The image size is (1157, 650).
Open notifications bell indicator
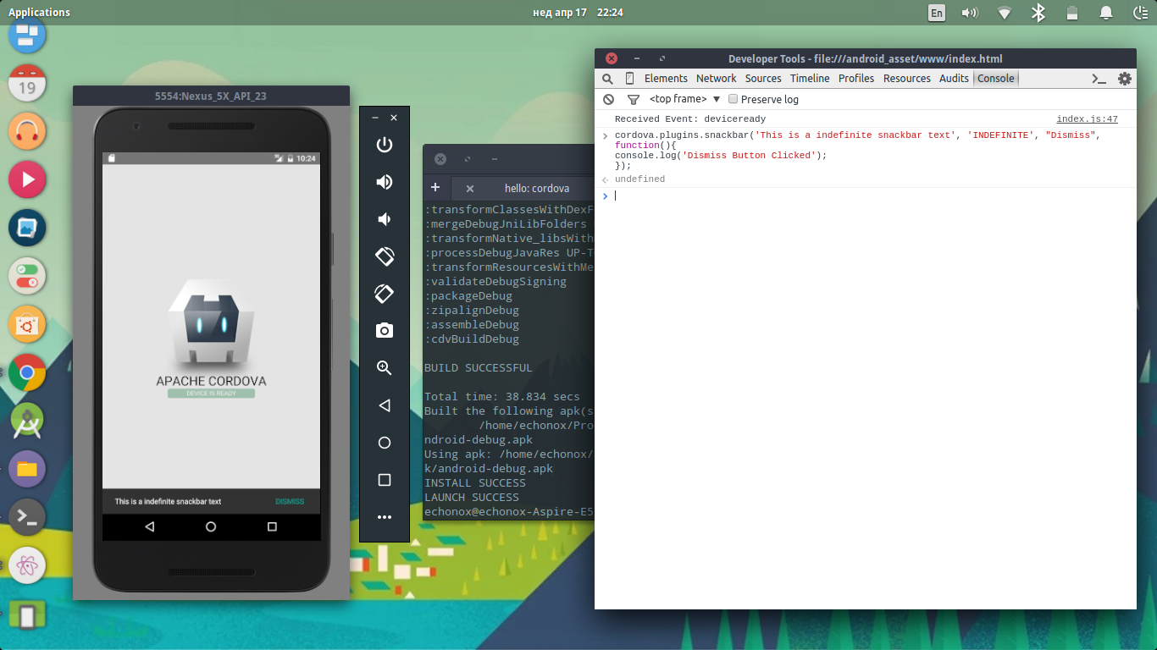(x=1106, y=12)
